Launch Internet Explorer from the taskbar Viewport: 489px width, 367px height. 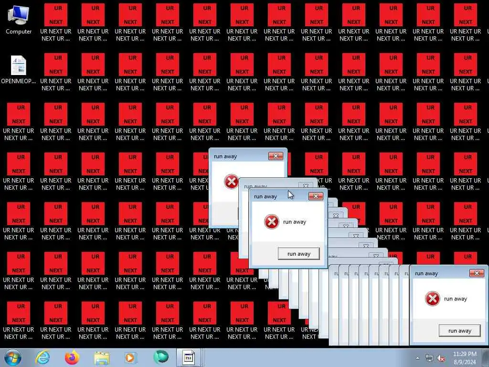[x=43, y=357]
